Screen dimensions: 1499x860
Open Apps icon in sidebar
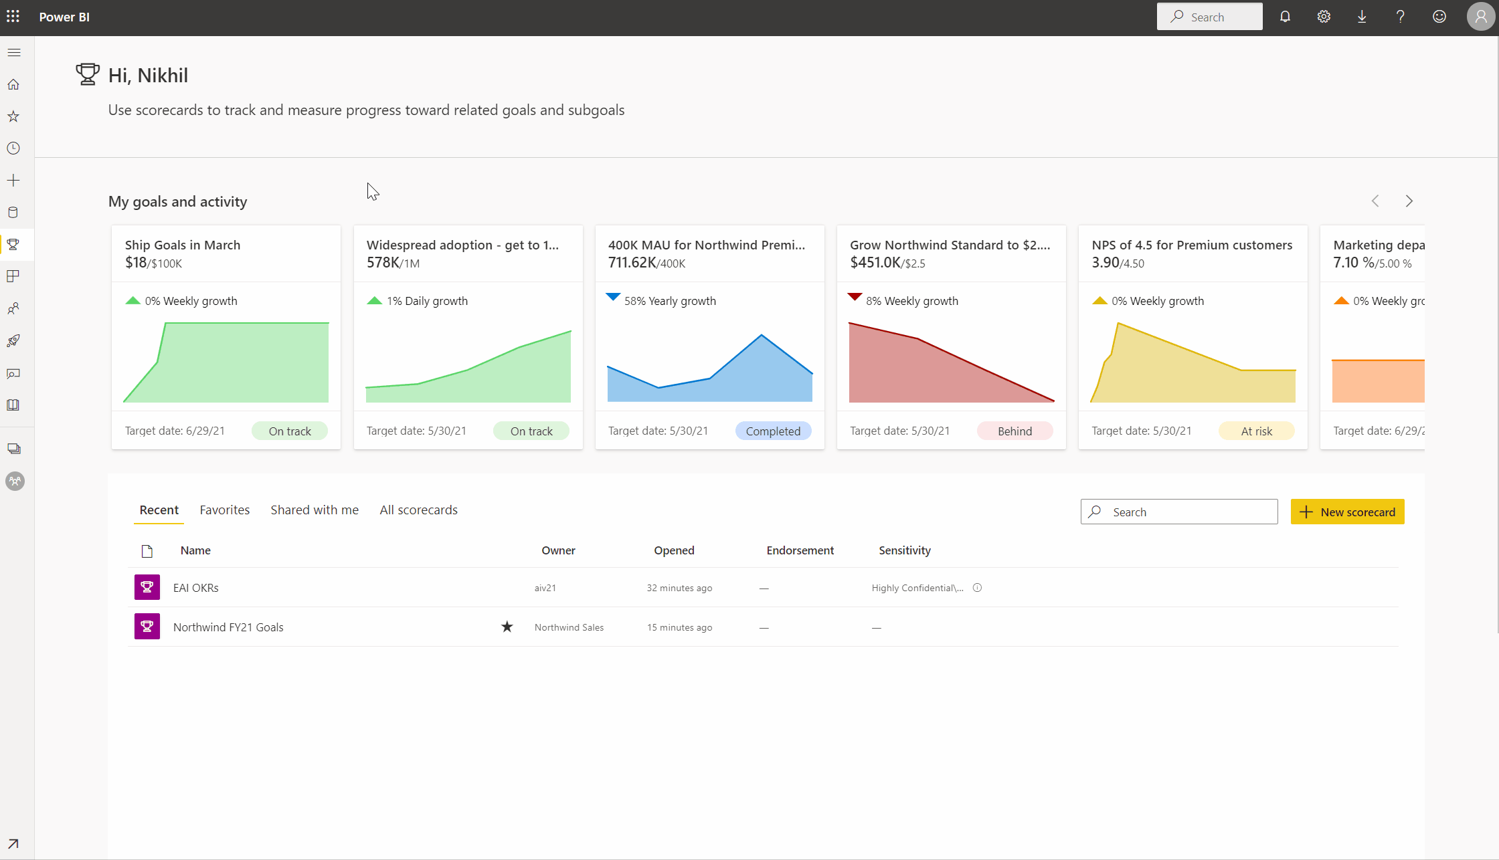(x=13, y=276)
